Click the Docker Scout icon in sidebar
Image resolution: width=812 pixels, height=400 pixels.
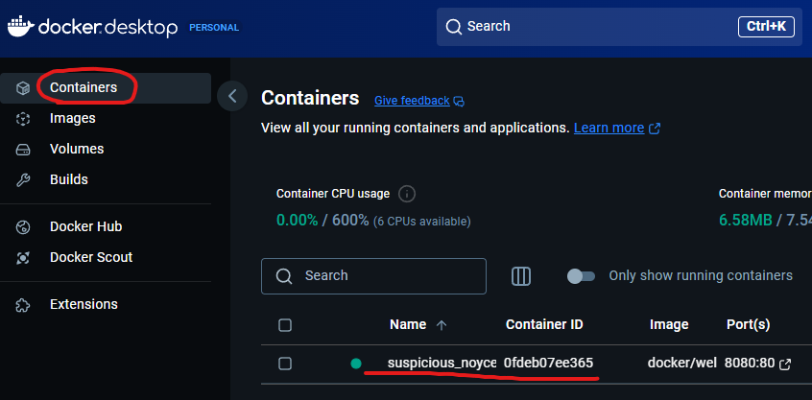pyautogui.click(x=23, y=257)
